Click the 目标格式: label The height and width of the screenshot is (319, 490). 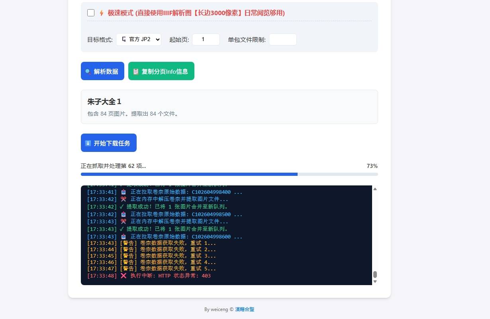coord(100,39)
